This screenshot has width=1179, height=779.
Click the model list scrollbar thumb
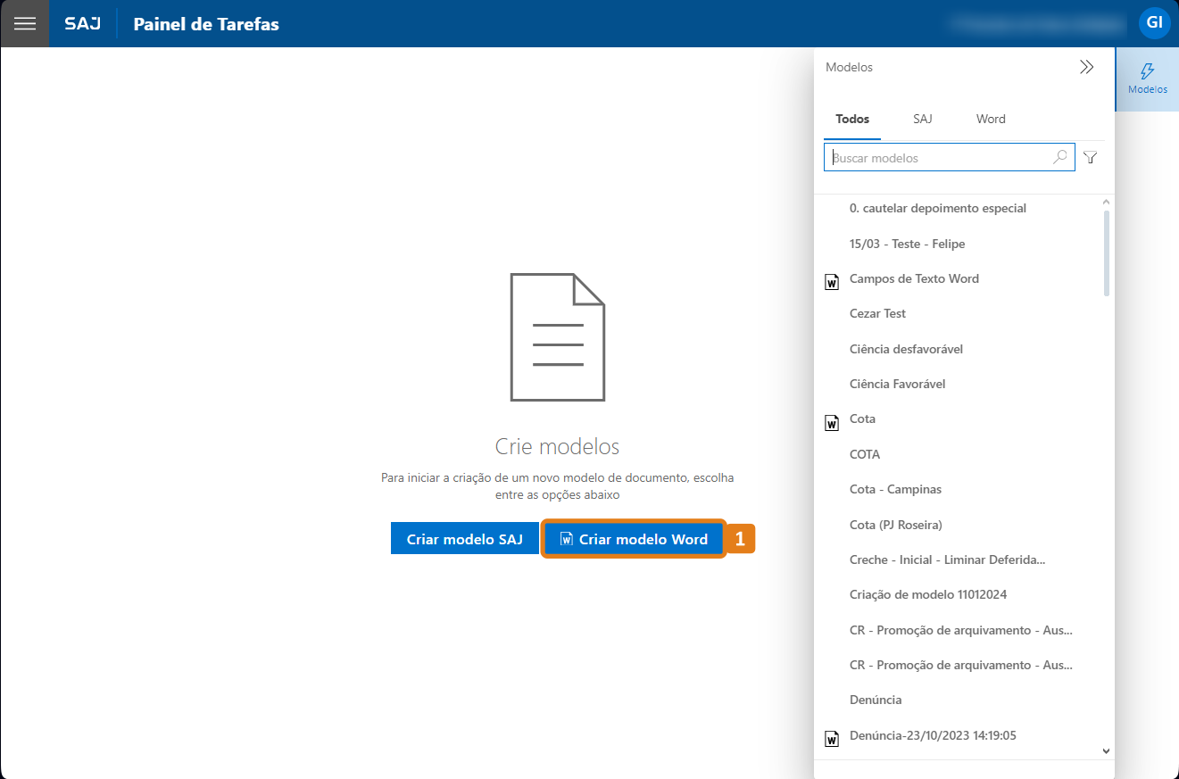click(x=1107, y=253)
